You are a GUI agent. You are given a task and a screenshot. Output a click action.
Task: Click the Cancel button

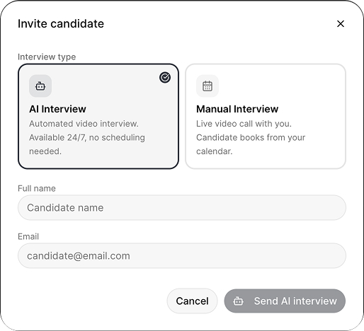(192, 301)
